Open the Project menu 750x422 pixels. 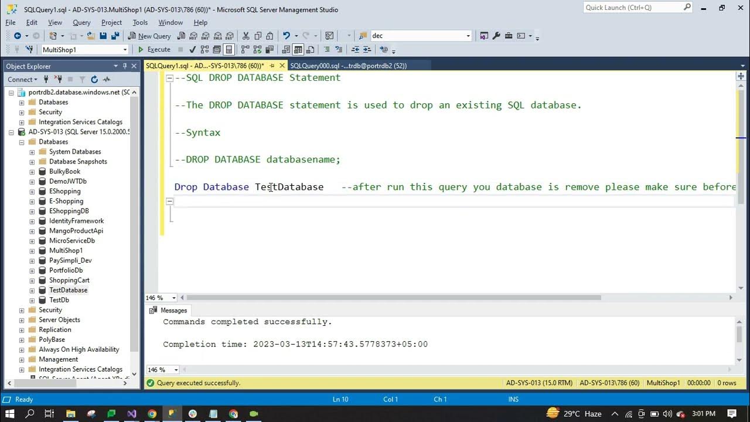point(111,22)
